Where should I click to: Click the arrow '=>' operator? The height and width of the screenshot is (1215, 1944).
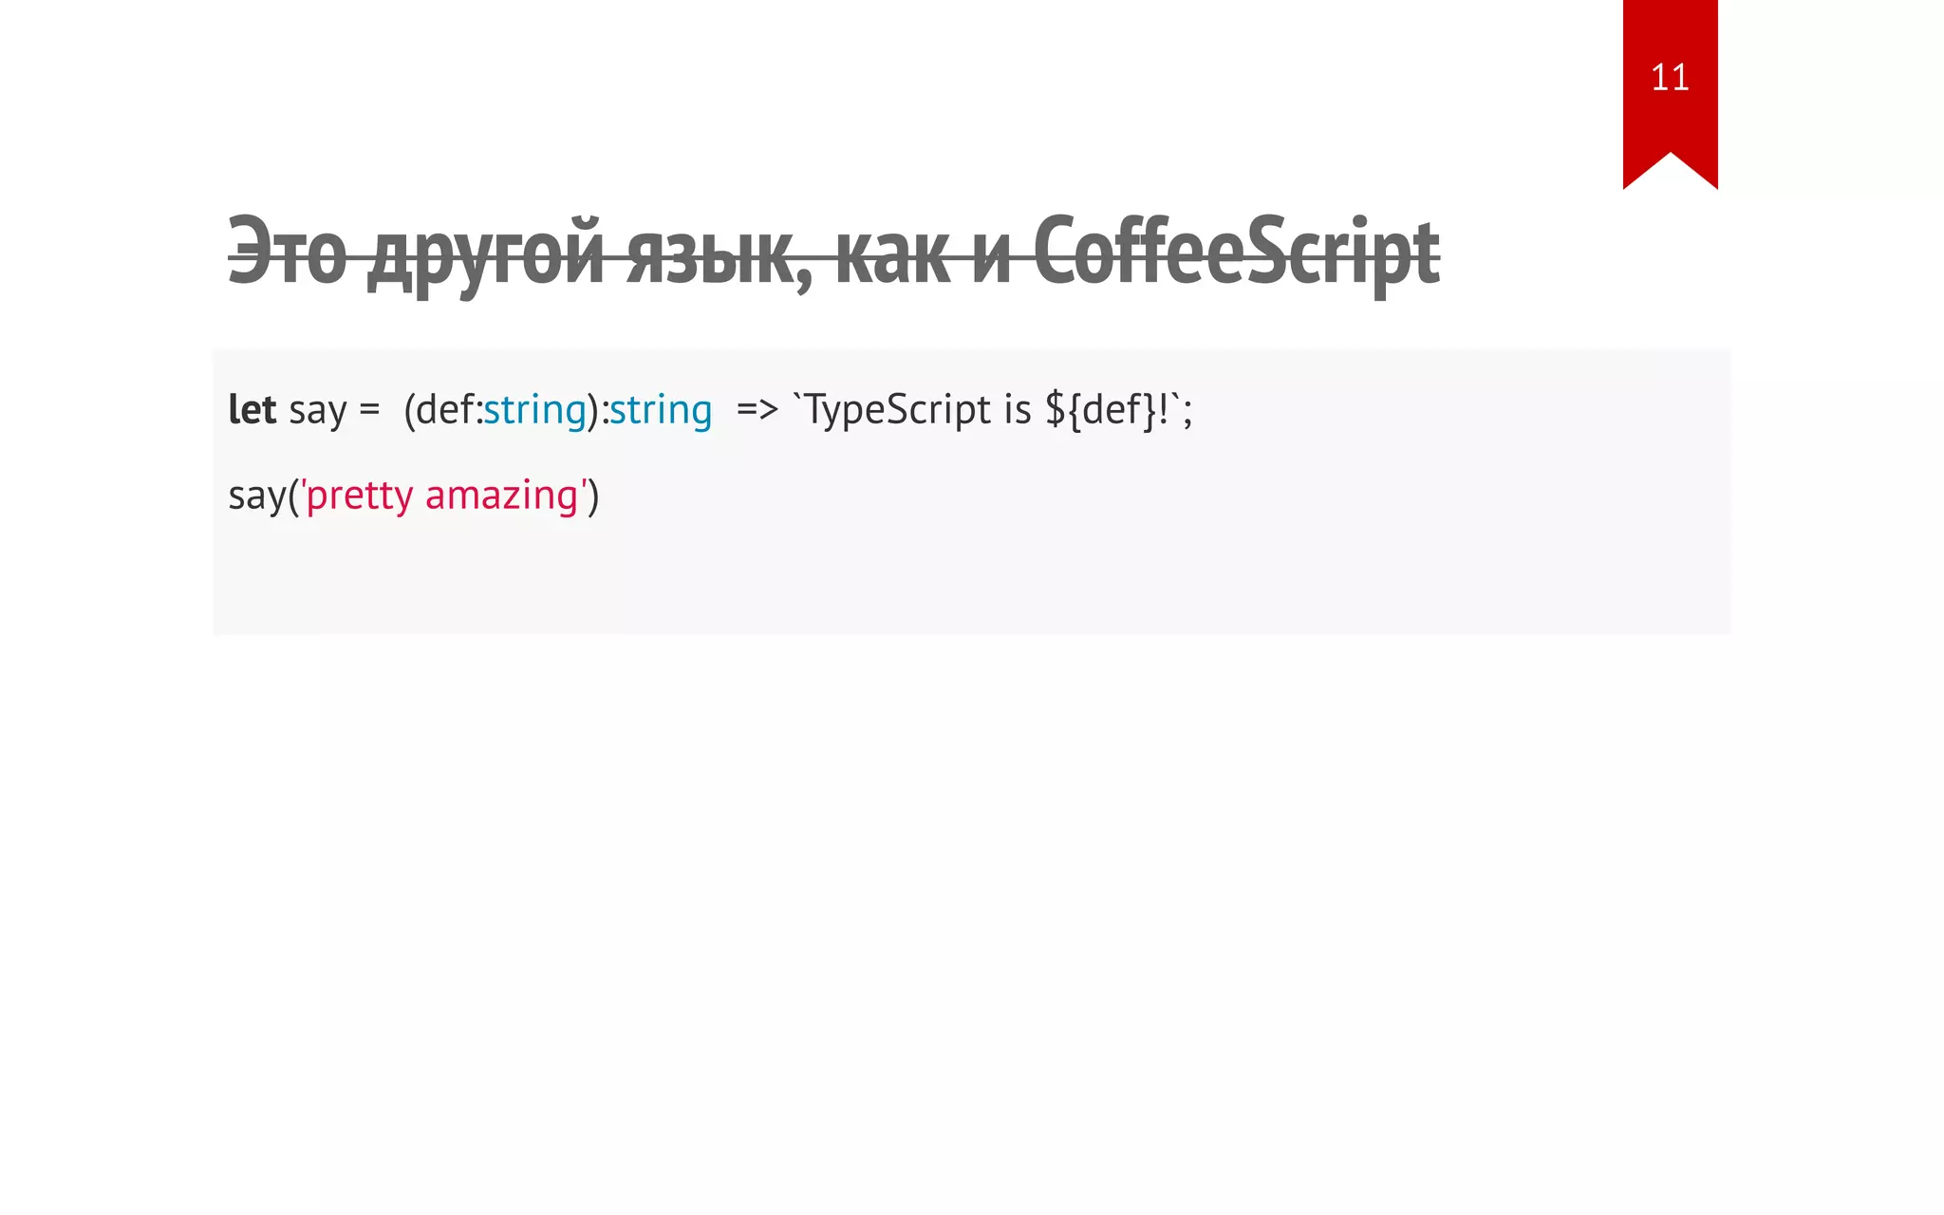coord(757,410)
